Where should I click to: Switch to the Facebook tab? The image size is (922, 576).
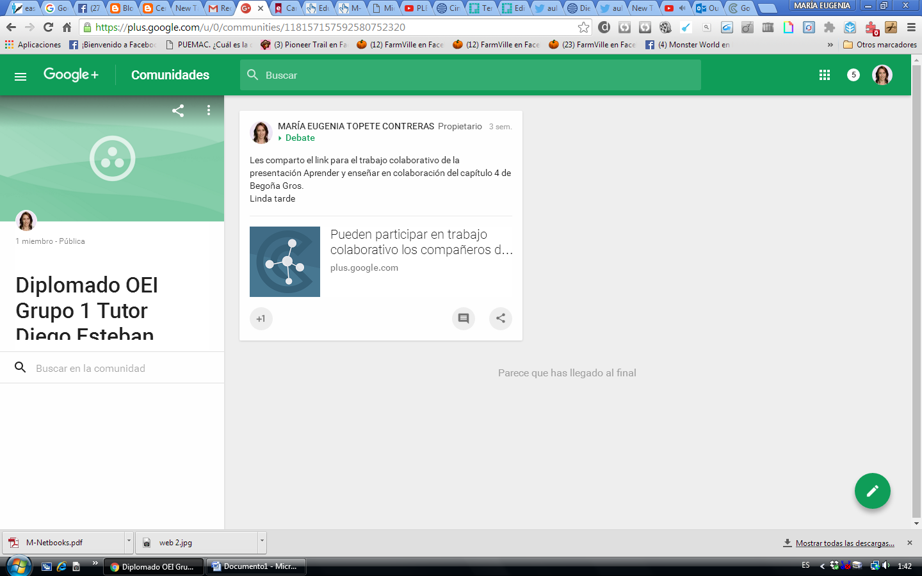tap(89, 8)
